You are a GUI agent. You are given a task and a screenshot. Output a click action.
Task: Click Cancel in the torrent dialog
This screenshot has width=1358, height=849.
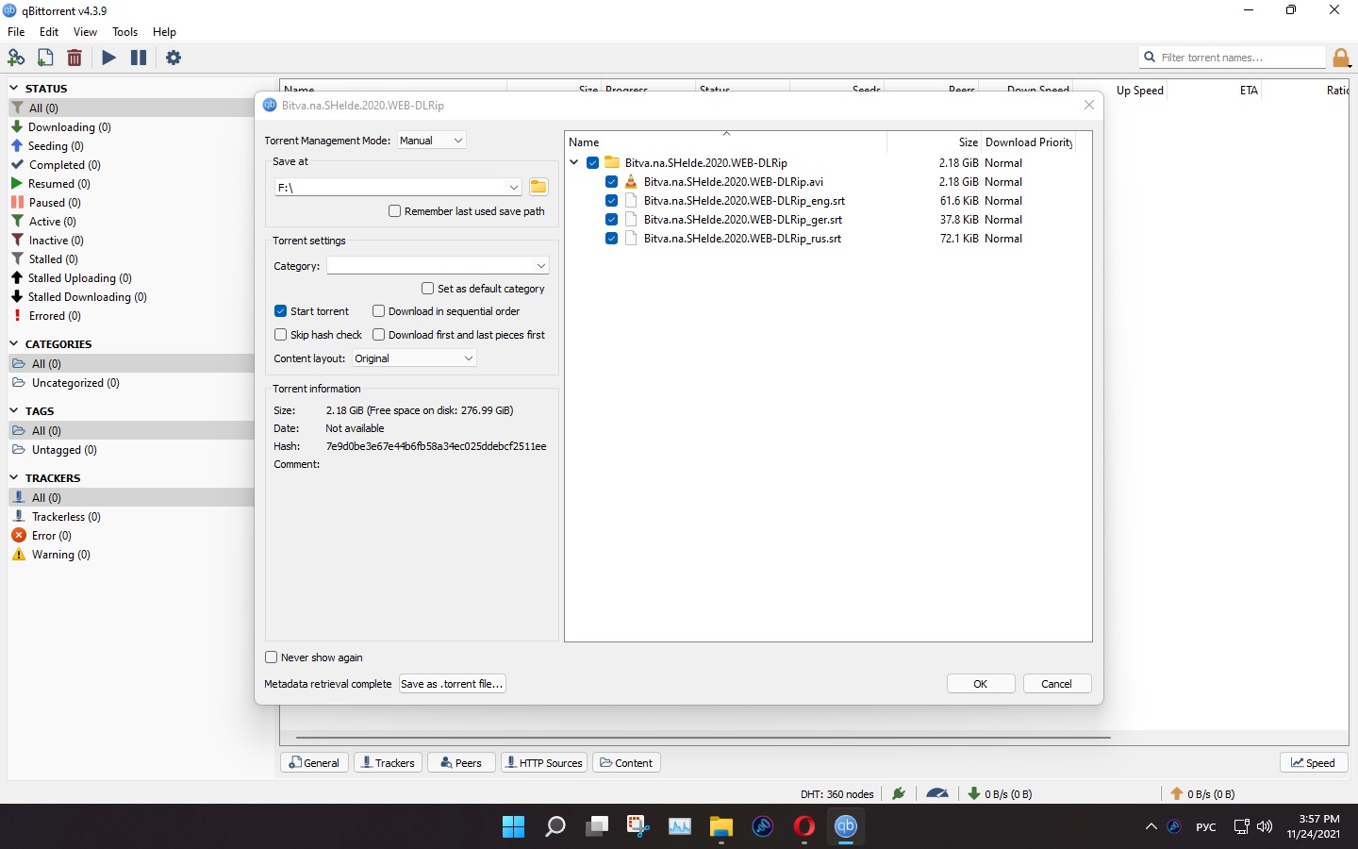[x=1057, y=684]
